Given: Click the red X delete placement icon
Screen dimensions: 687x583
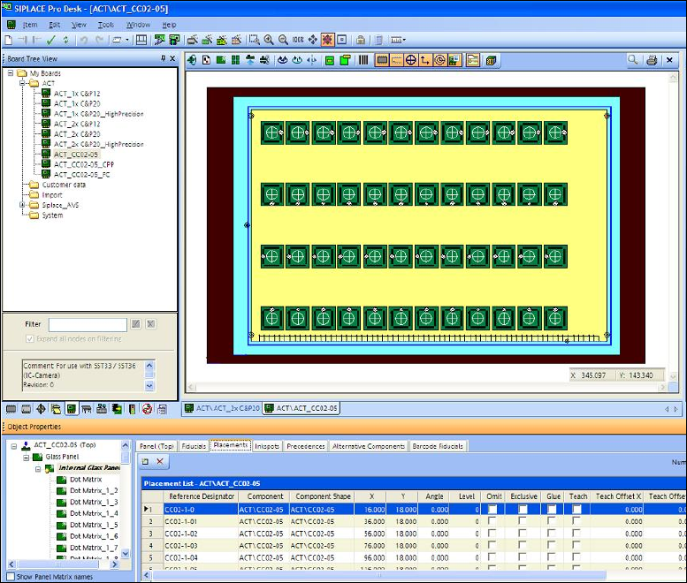Looking at the screenshot, I should 160,461.
